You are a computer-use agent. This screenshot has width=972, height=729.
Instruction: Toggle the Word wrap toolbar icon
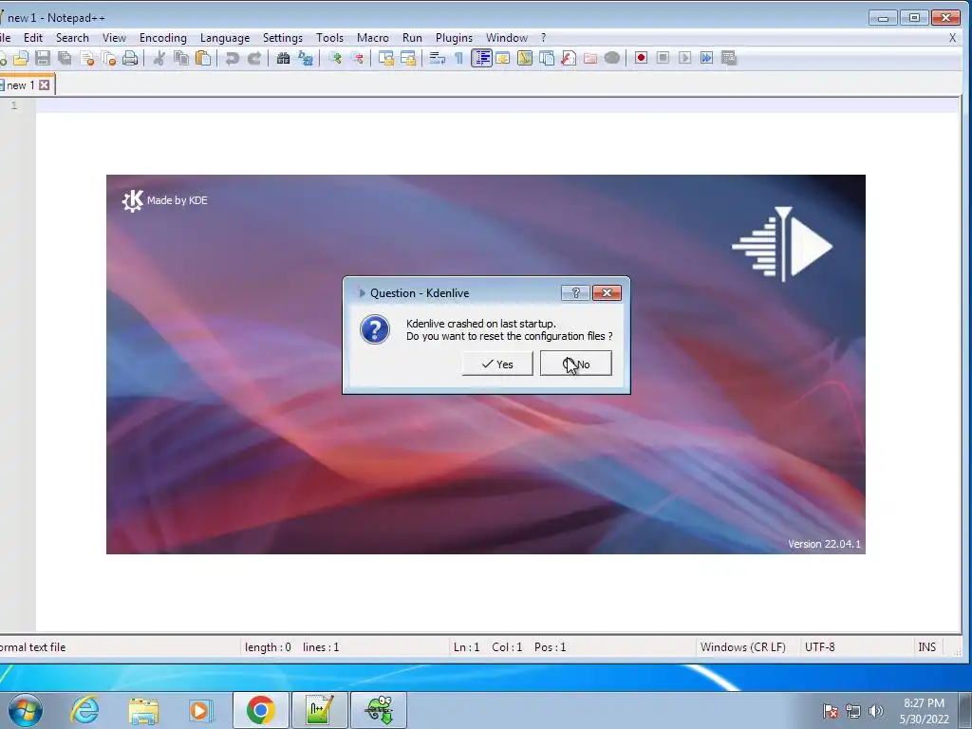pos(437,58)
